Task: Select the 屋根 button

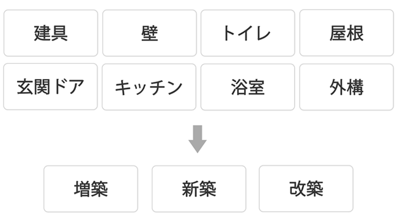Action: (x=346, y=33)
